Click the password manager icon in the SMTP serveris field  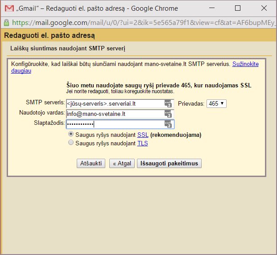pyautogui.click(x=168, y=103)
